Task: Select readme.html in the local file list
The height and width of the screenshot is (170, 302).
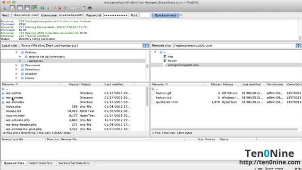Action: pyautogui.click(x=15, y=116)
